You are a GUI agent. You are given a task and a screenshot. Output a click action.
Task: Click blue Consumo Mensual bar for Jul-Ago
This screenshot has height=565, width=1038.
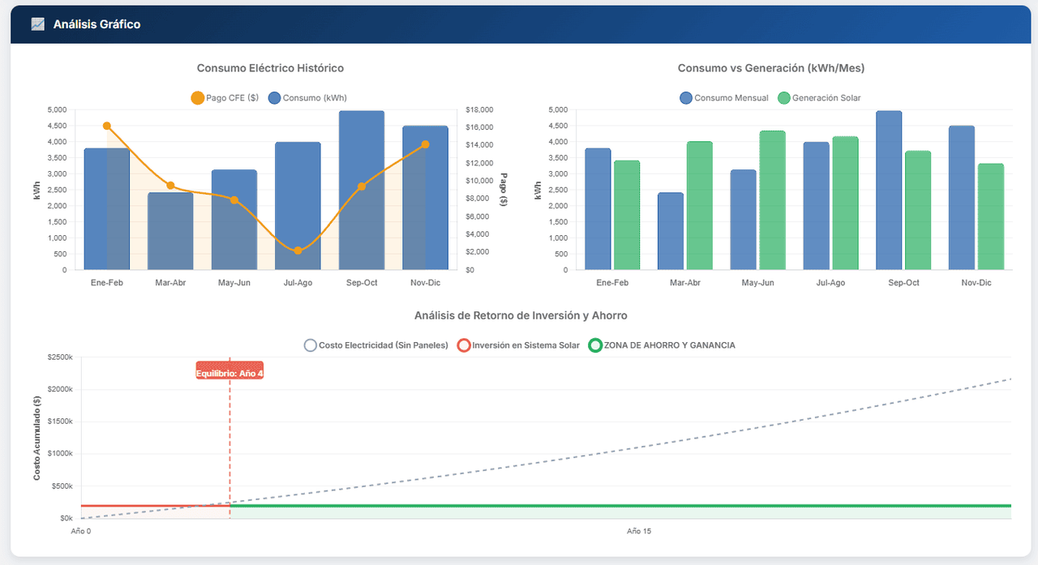[x=816, y=206]
